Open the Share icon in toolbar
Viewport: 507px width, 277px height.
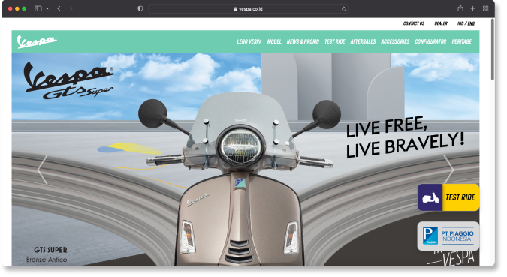click(x=460, y=8)
